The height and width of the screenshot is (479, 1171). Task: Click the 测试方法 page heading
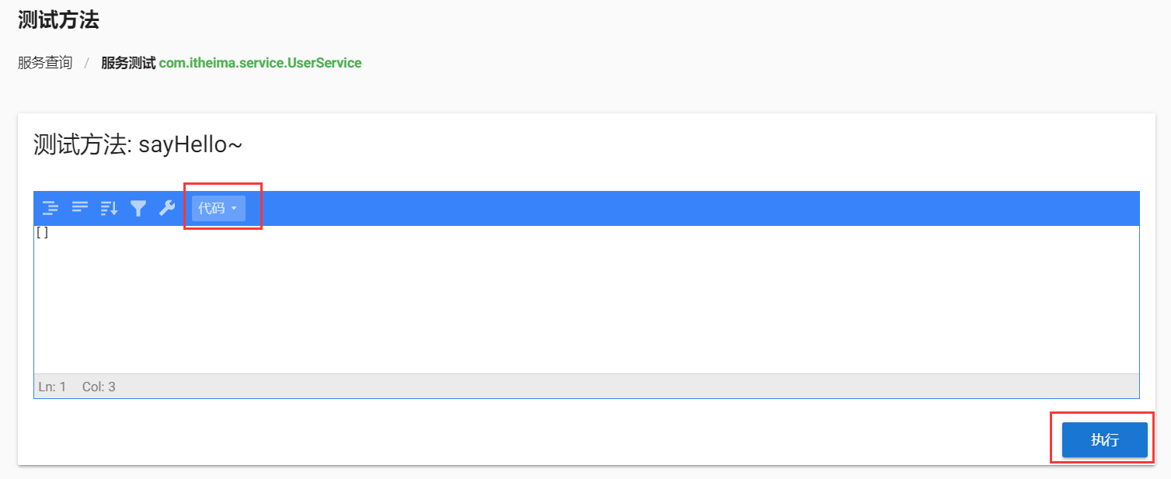(x=58, y=20)
